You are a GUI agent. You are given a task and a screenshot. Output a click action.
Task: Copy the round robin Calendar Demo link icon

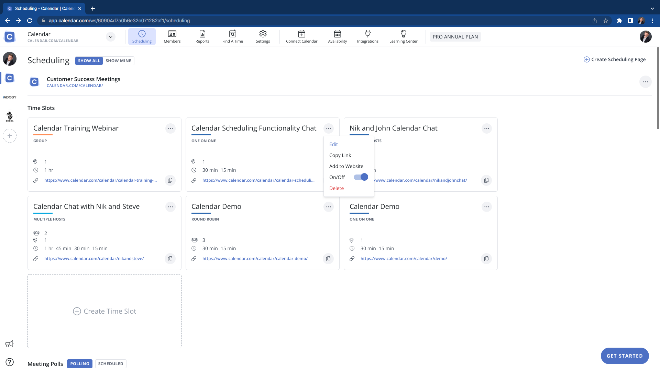tap(328, 259)
